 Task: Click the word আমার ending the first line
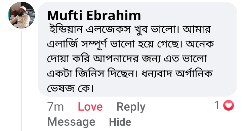[x=197, y=29]
